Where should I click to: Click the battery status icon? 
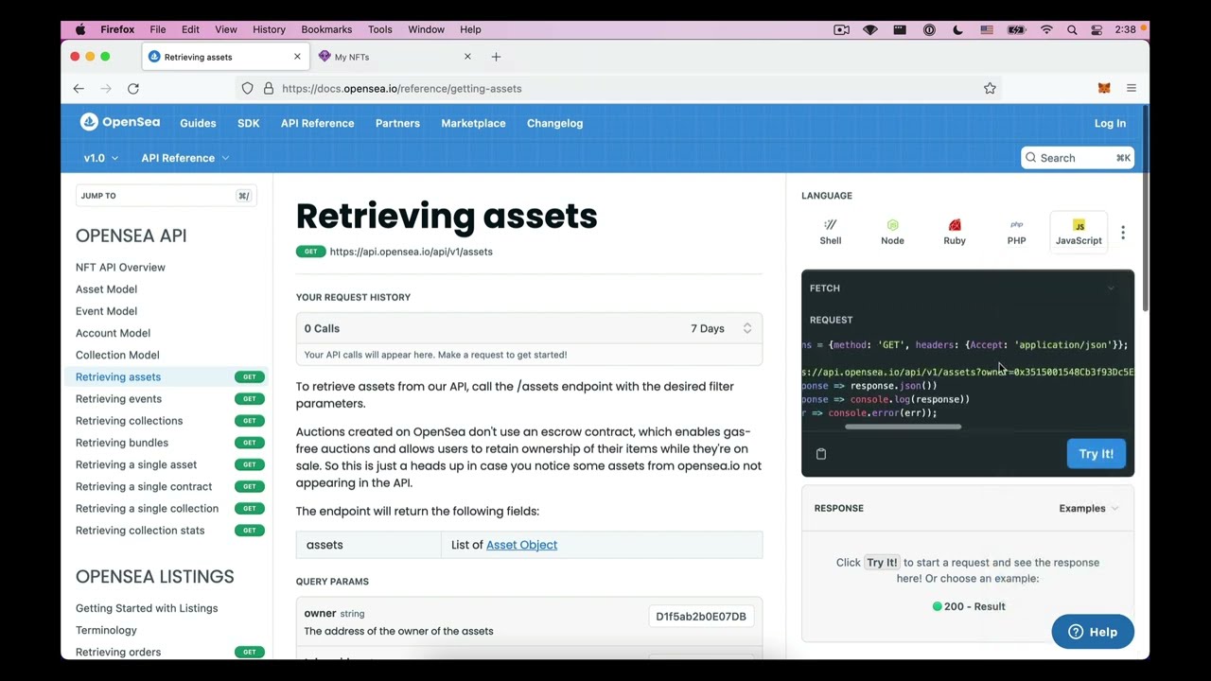click(x=1016, y=29)
